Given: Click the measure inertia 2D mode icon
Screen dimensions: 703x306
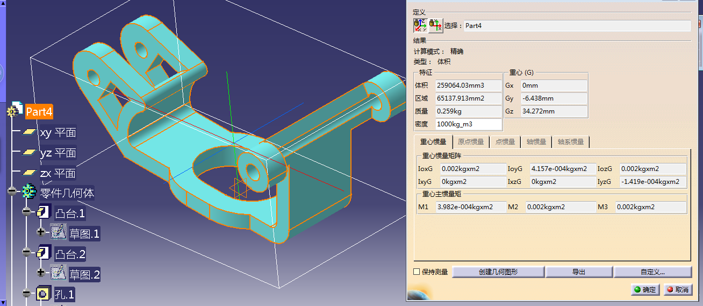Looking at the screenshot, I should pyautogui.click(x=435, y=25).
